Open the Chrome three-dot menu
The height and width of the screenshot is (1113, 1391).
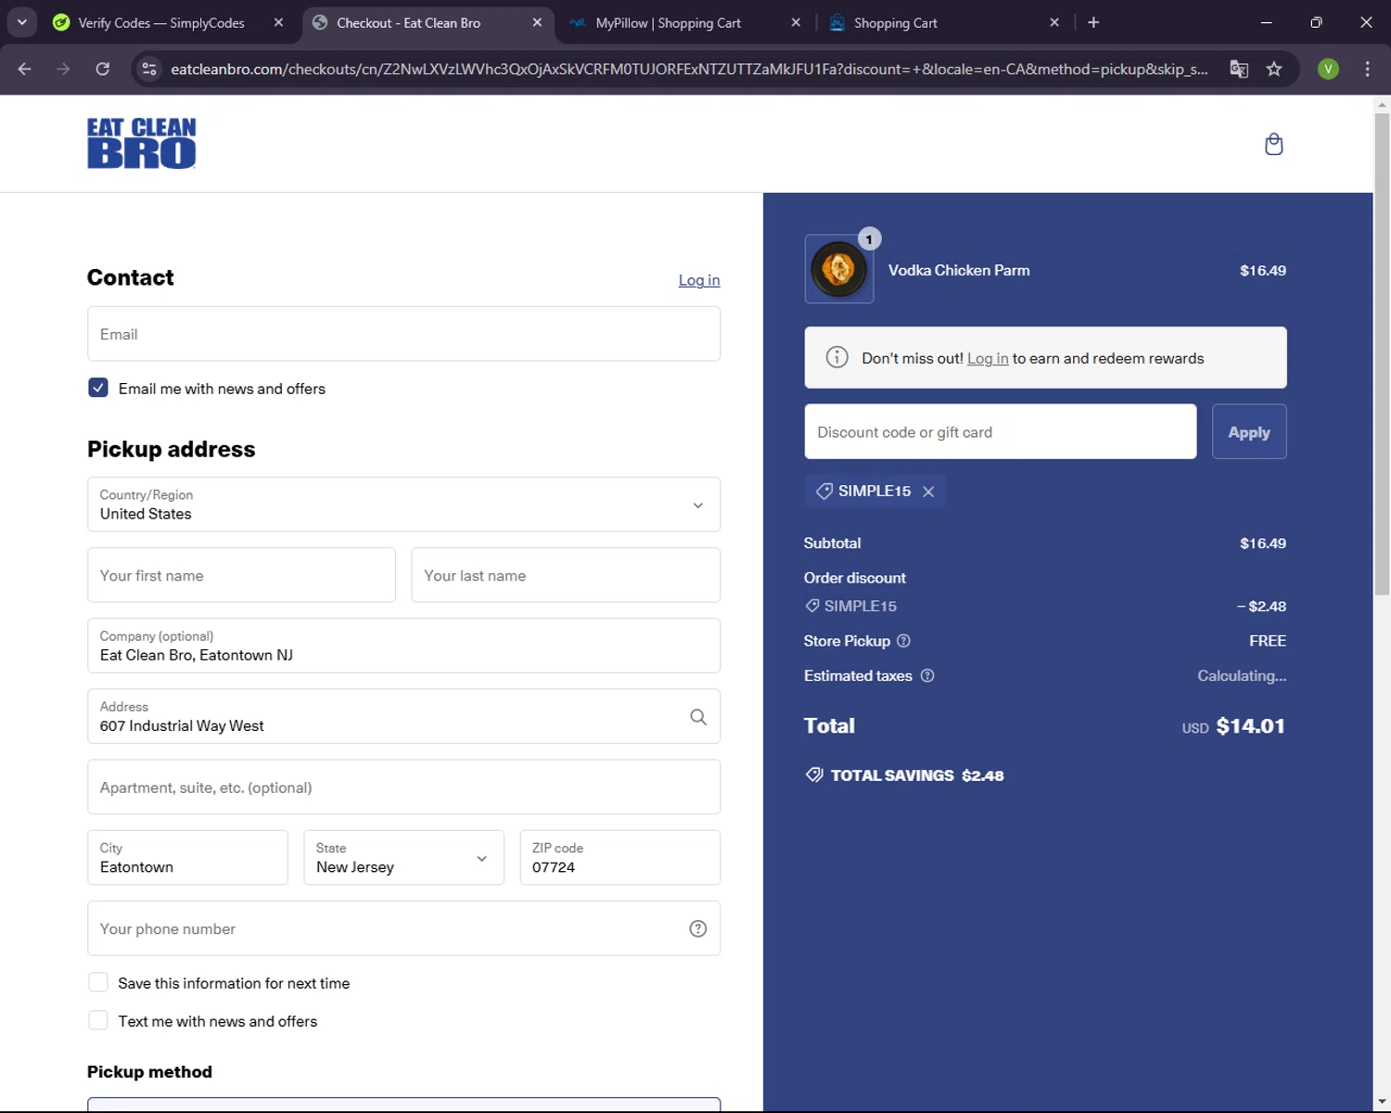click(x=1367, y=69)
